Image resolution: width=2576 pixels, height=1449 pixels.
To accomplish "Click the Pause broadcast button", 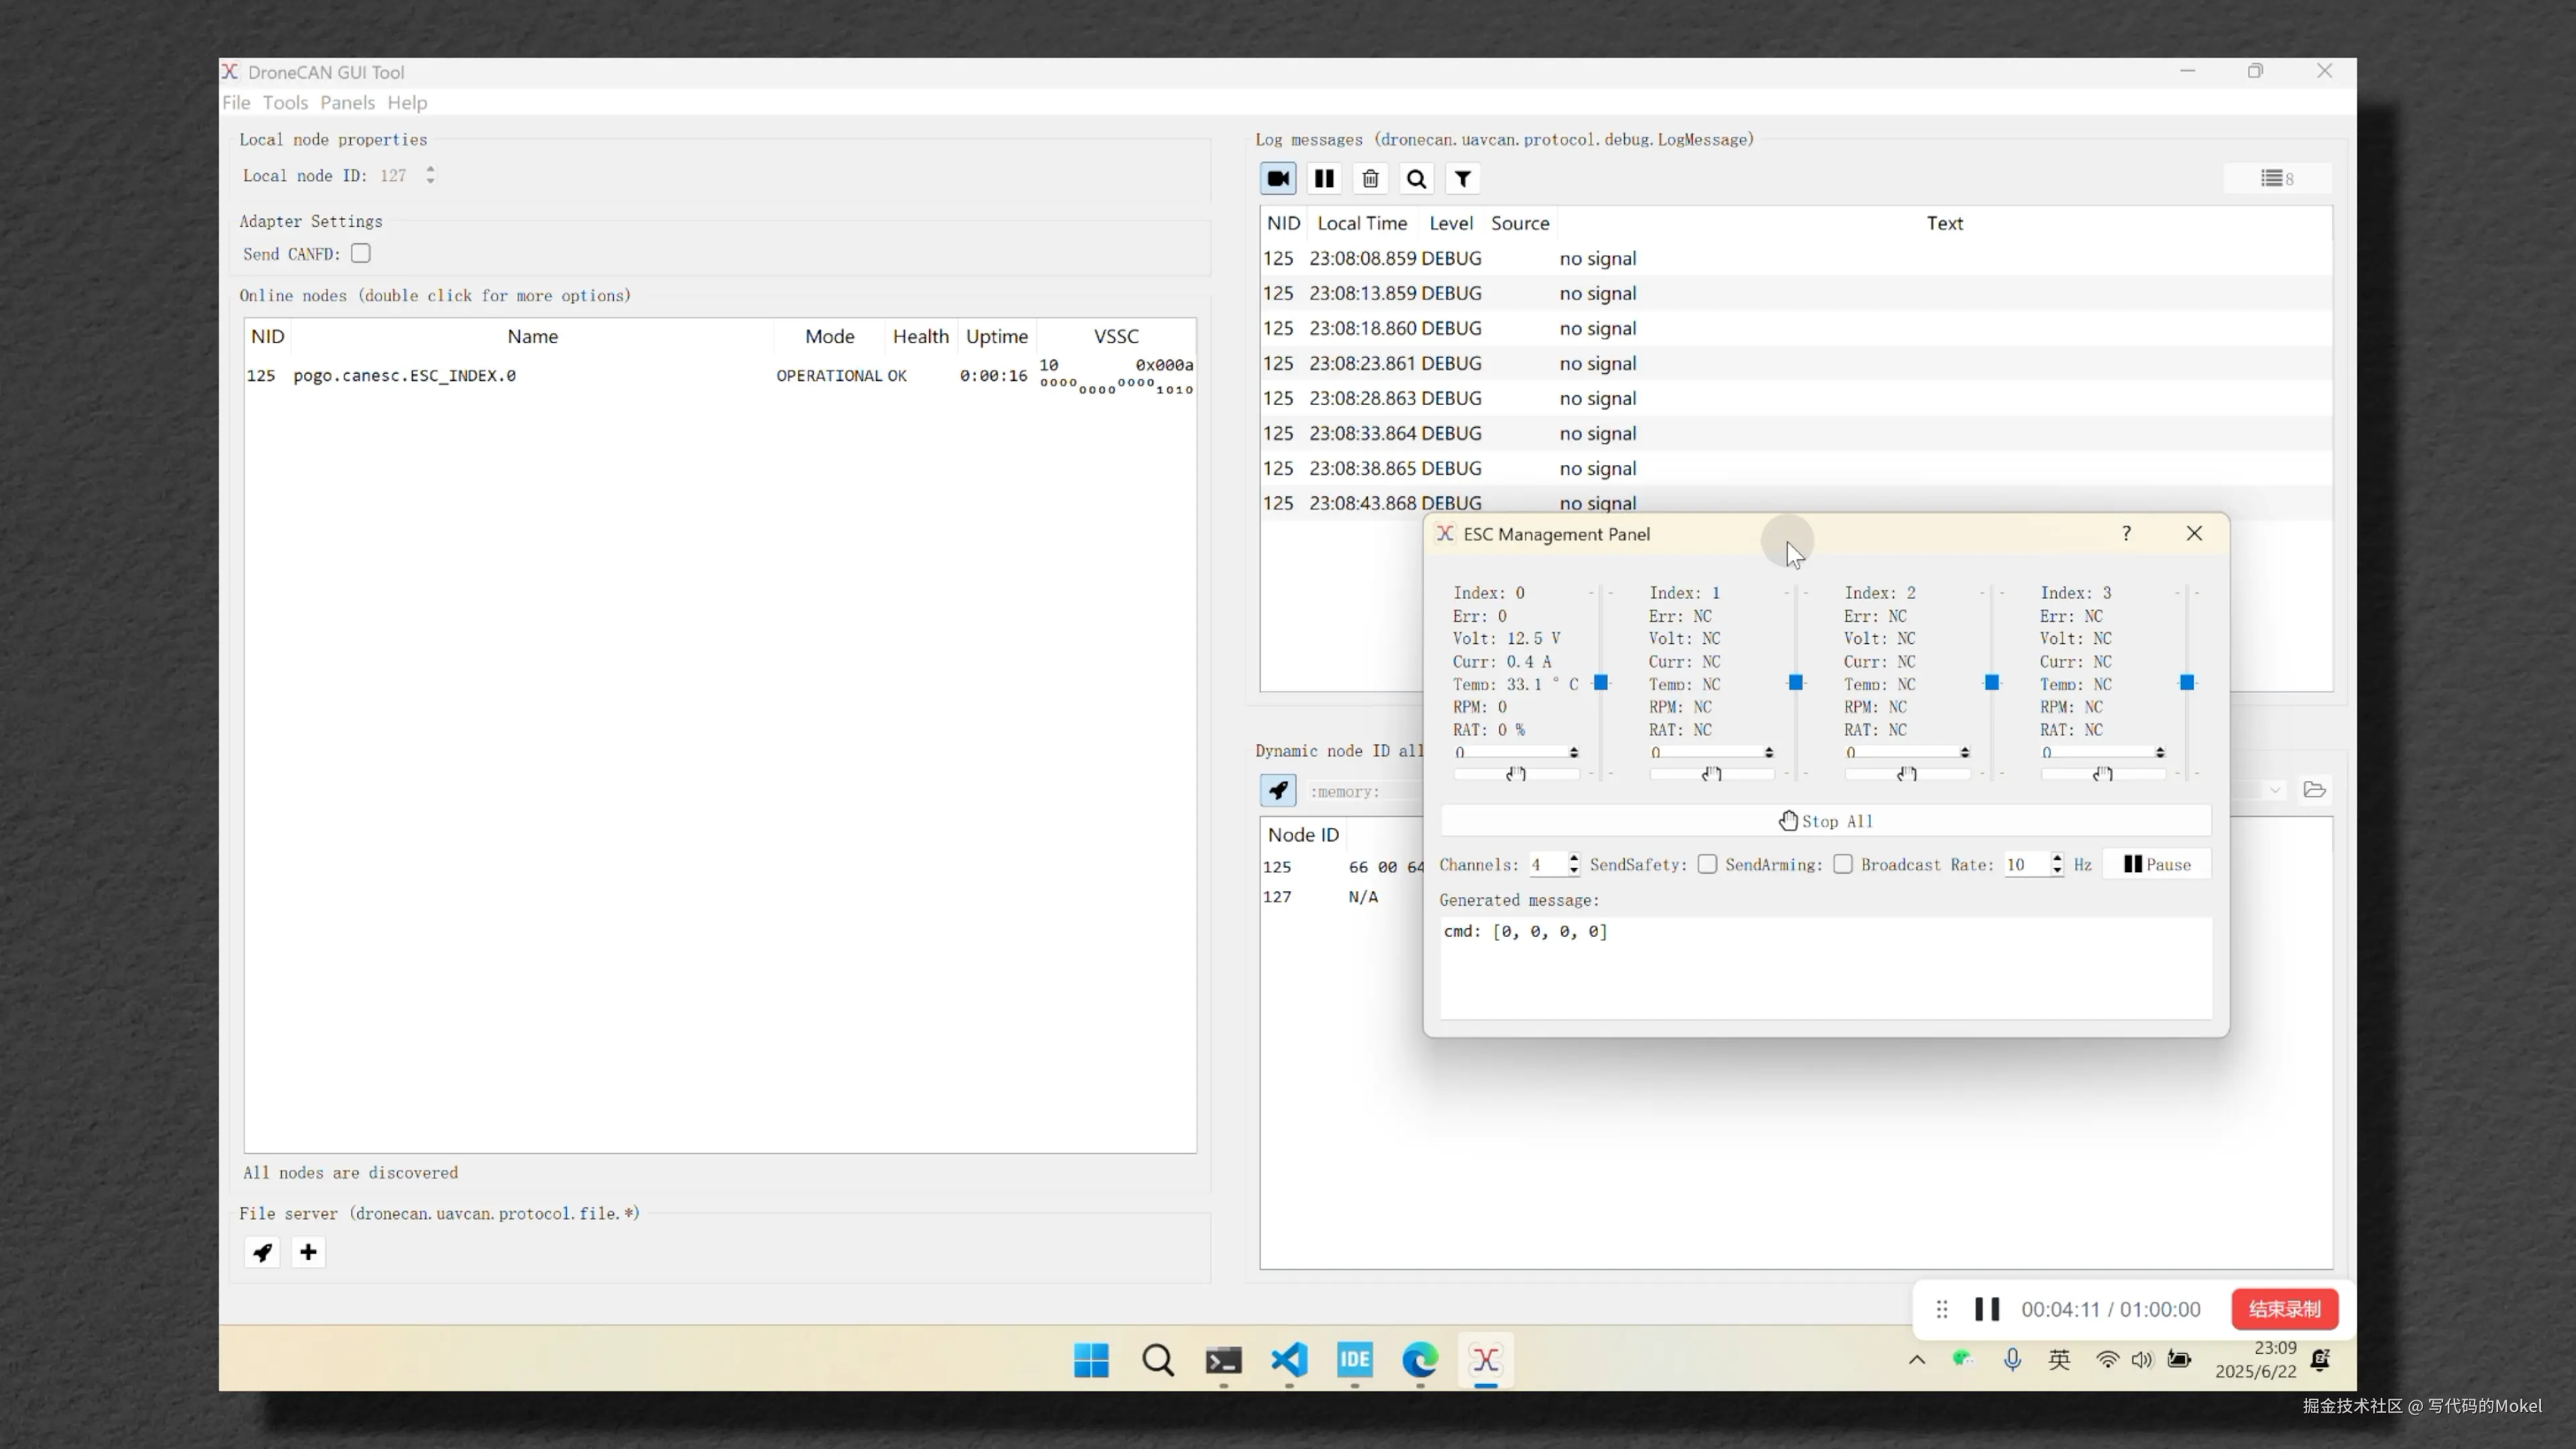I will (x=2157, y=864).
